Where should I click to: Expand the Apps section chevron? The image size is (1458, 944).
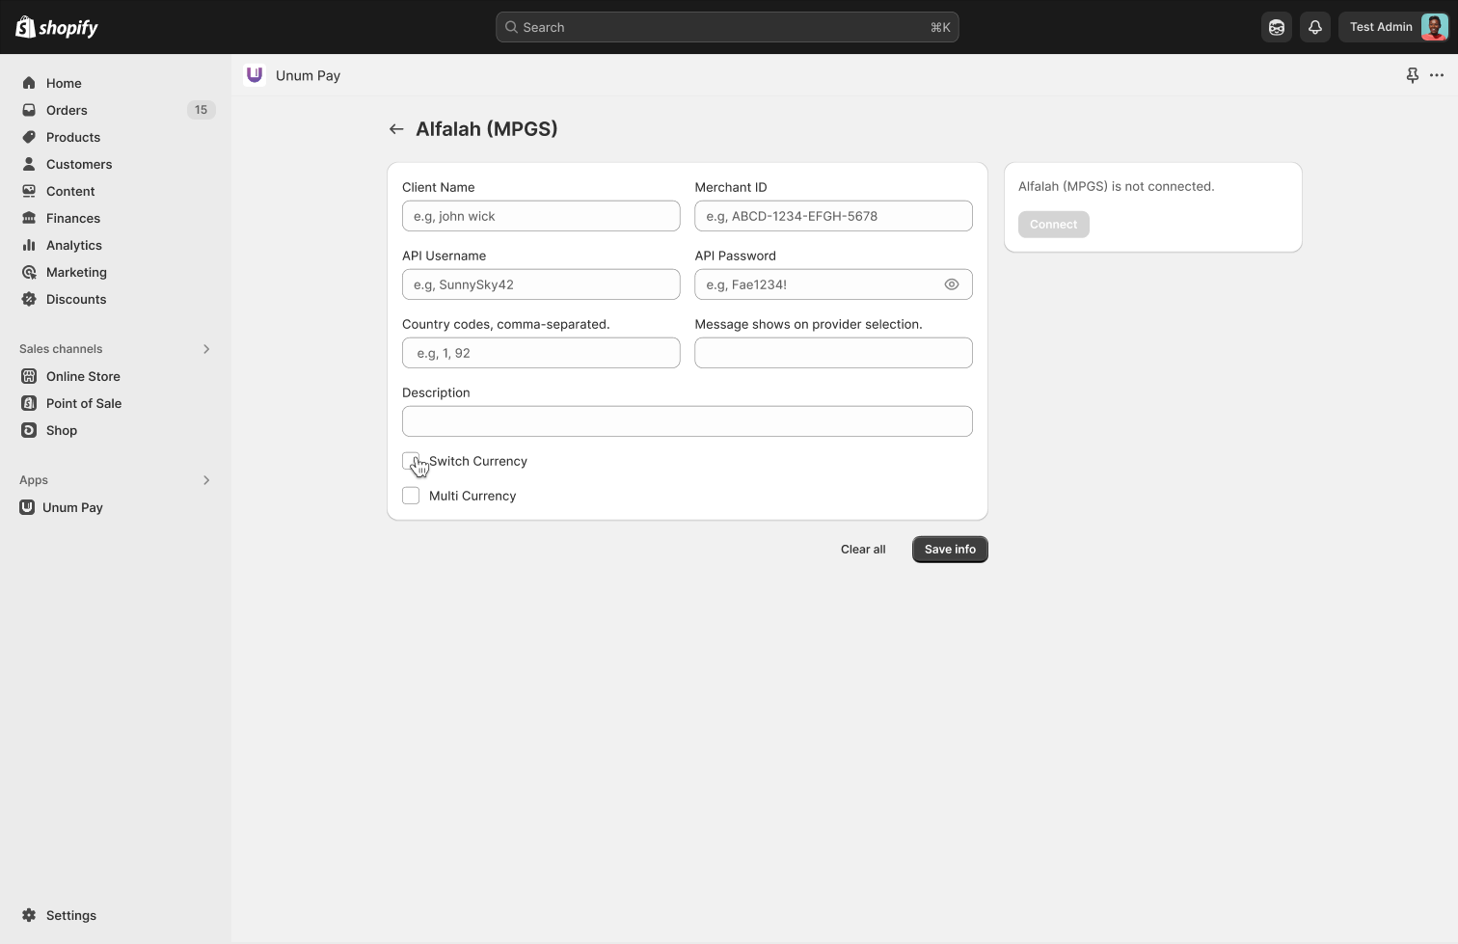tap(205, 480)
